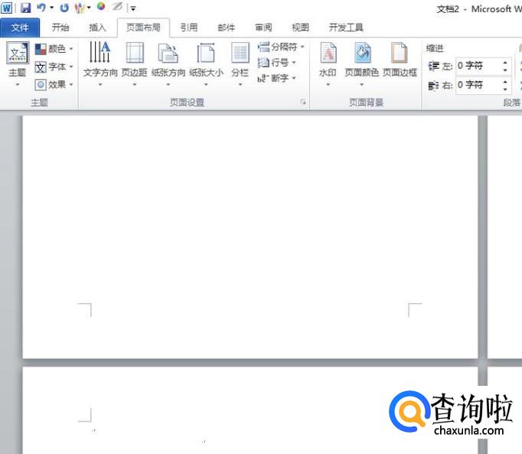
Task: Open 行号 line numbers dropdown
Action: click(x=276, y=63)
